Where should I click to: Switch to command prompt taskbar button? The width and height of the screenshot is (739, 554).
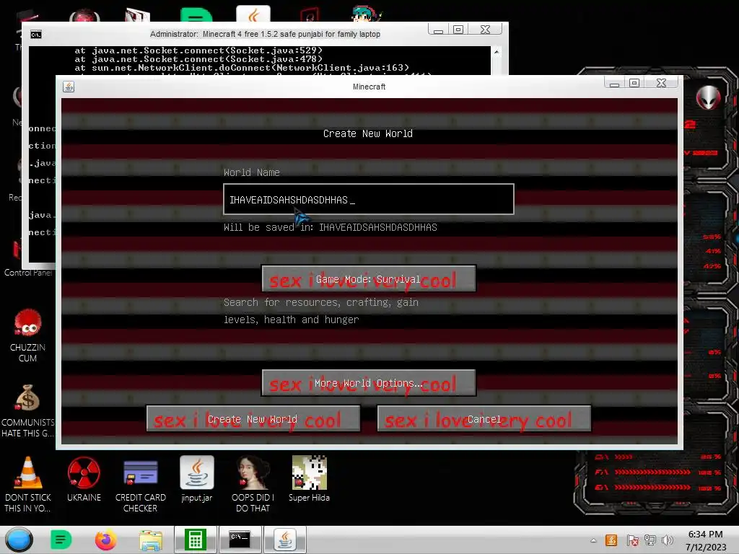pos(240,540)
